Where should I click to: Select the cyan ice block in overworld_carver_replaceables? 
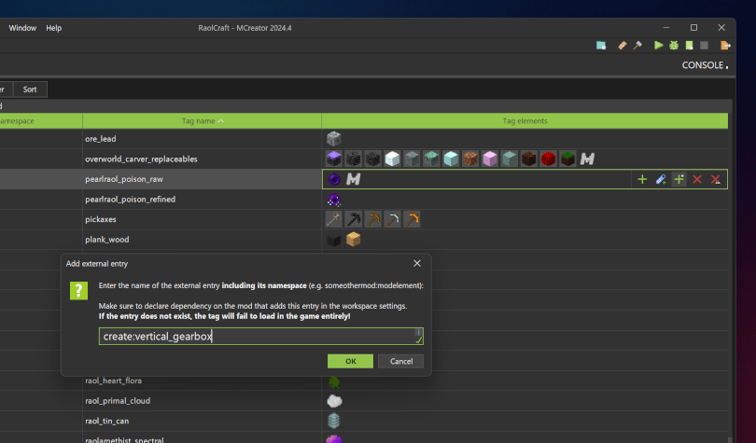pyautogui.click(x=451, y=159)
